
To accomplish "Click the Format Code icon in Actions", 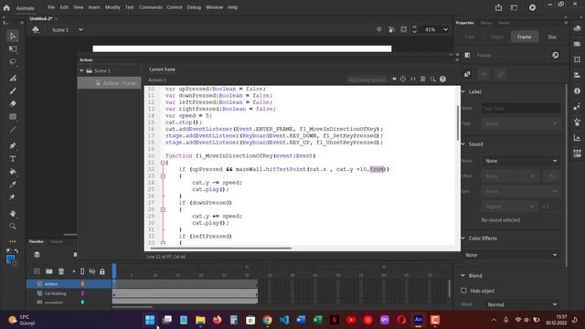I will (x=422, y=80).
